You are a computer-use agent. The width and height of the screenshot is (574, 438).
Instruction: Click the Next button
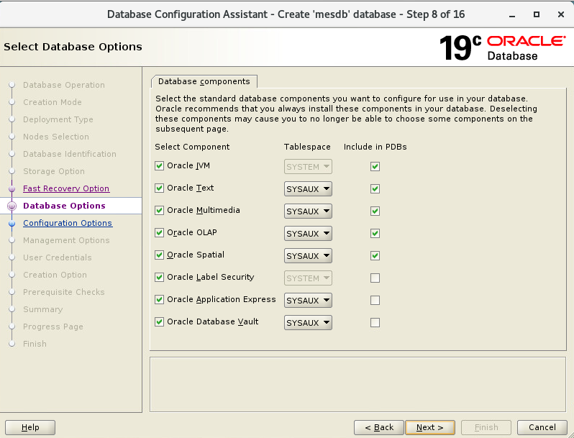pyautogui.click(x=429, y=427)
